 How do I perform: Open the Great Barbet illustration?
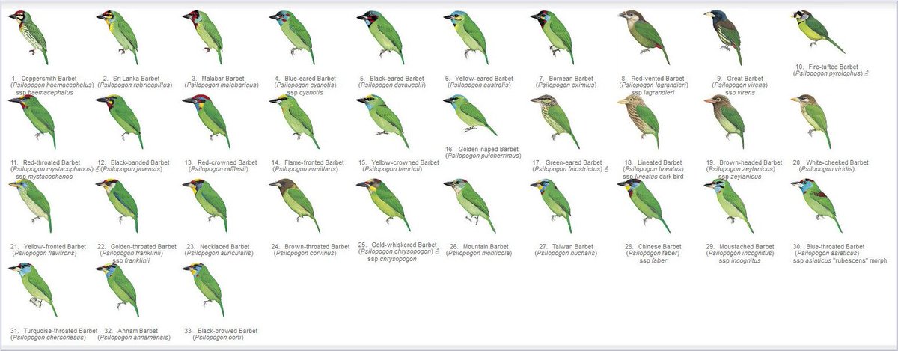click(x=724, y=37)
